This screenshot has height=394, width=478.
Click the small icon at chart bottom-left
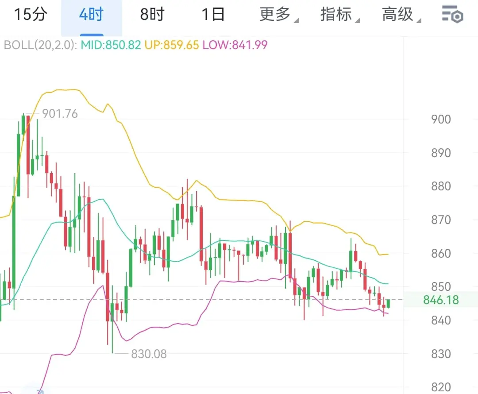point(40,391)
